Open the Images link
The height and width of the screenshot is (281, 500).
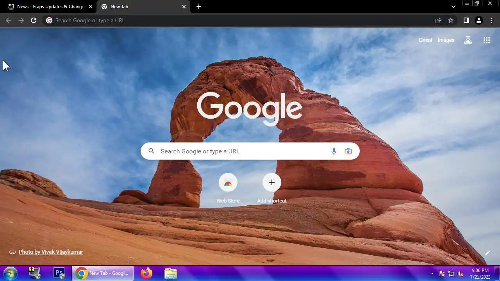[446, 40]
